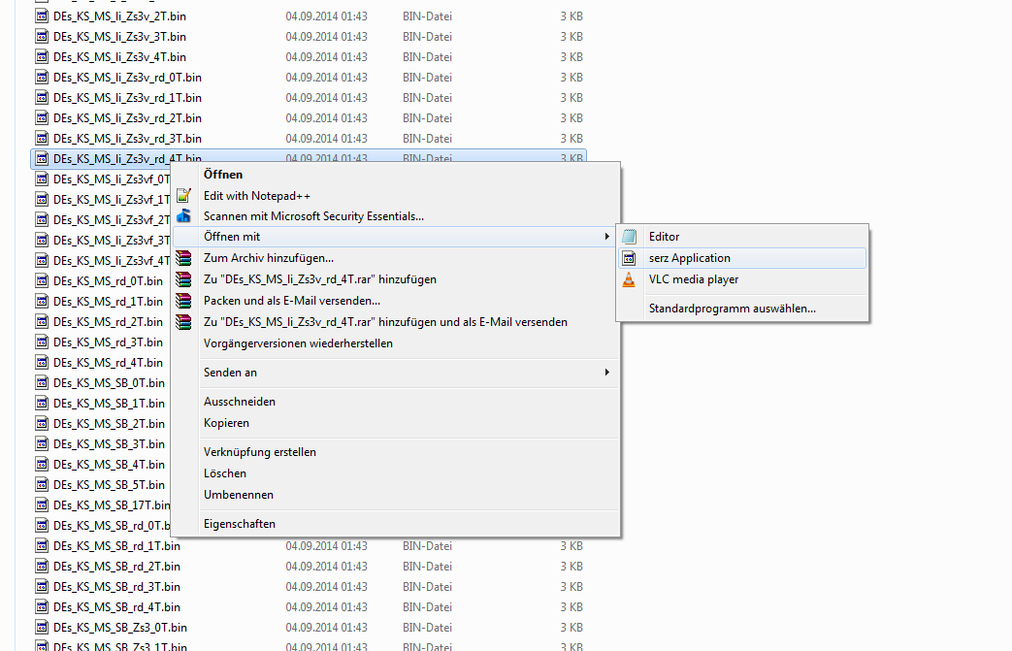Image resolution: width=1012 pixels, height=651 pixels.
Task: Choose add to rar und als E-Mail versenden
Action: [385, 322]
